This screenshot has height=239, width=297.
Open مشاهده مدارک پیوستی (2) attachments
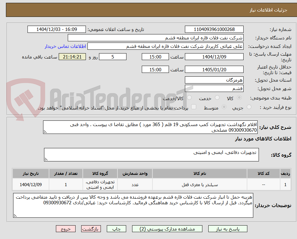(x=167, y=229)
